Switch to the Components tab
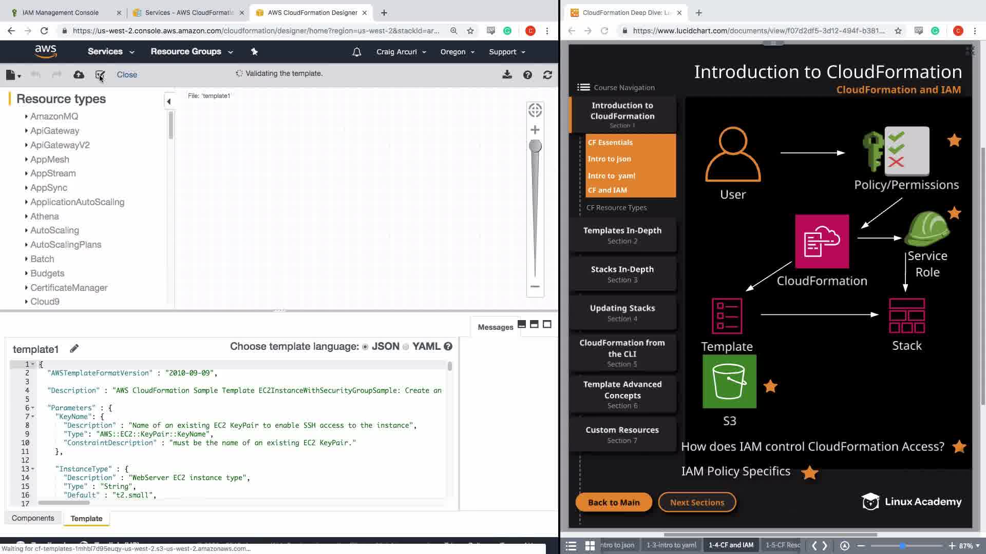Viewport: 986px width, 554px height. coord(33,518)
